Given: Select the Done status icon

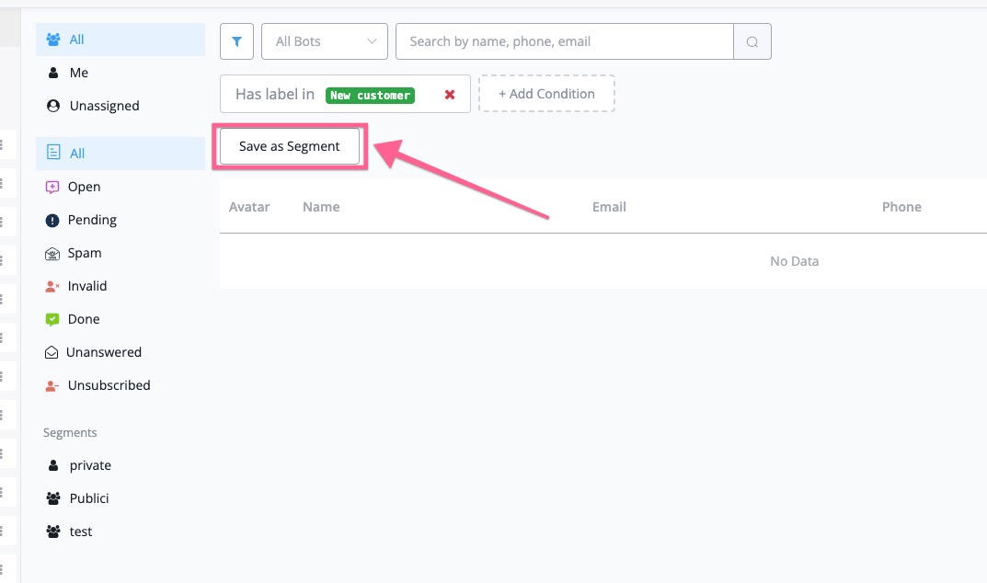Looking at the screenshot, I should tap(52, 319).
